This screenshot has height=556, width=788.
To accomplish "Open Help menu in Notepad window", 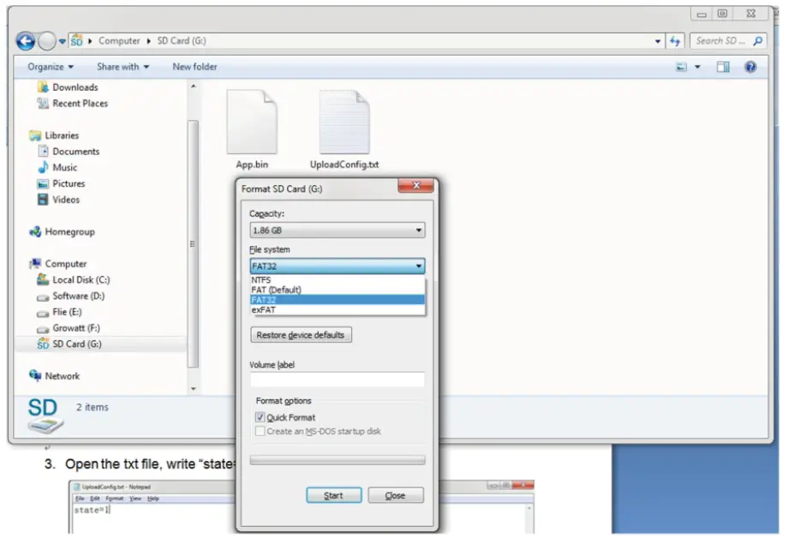I will (x=153, y=499).
